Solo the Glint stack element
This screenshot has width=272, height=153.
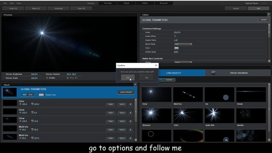122,104
